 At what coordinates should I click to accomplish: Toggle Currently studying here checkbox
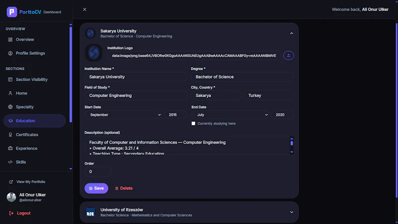[193, 123]
